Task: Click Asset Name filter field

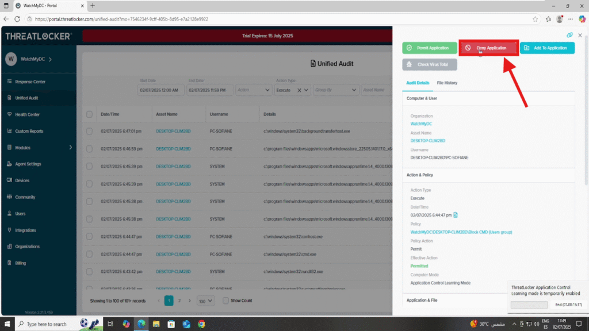Action: point(376,90)
